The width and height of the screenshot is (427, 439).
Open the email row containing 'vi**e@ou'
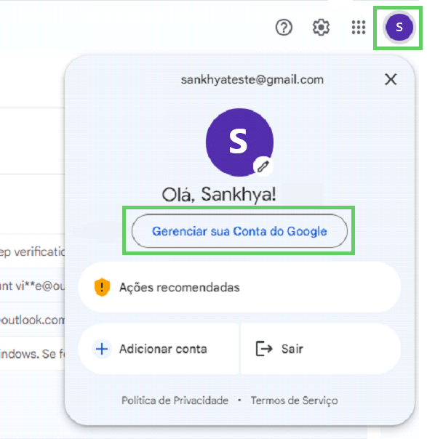pyautogui.click(x=32, y=286)
